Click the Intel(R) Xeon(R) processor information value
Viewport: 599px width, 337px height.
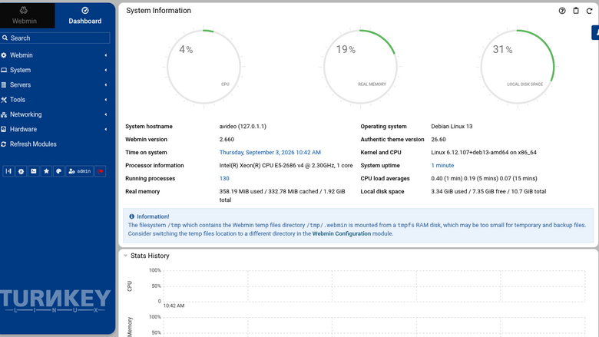pos(286,165)
